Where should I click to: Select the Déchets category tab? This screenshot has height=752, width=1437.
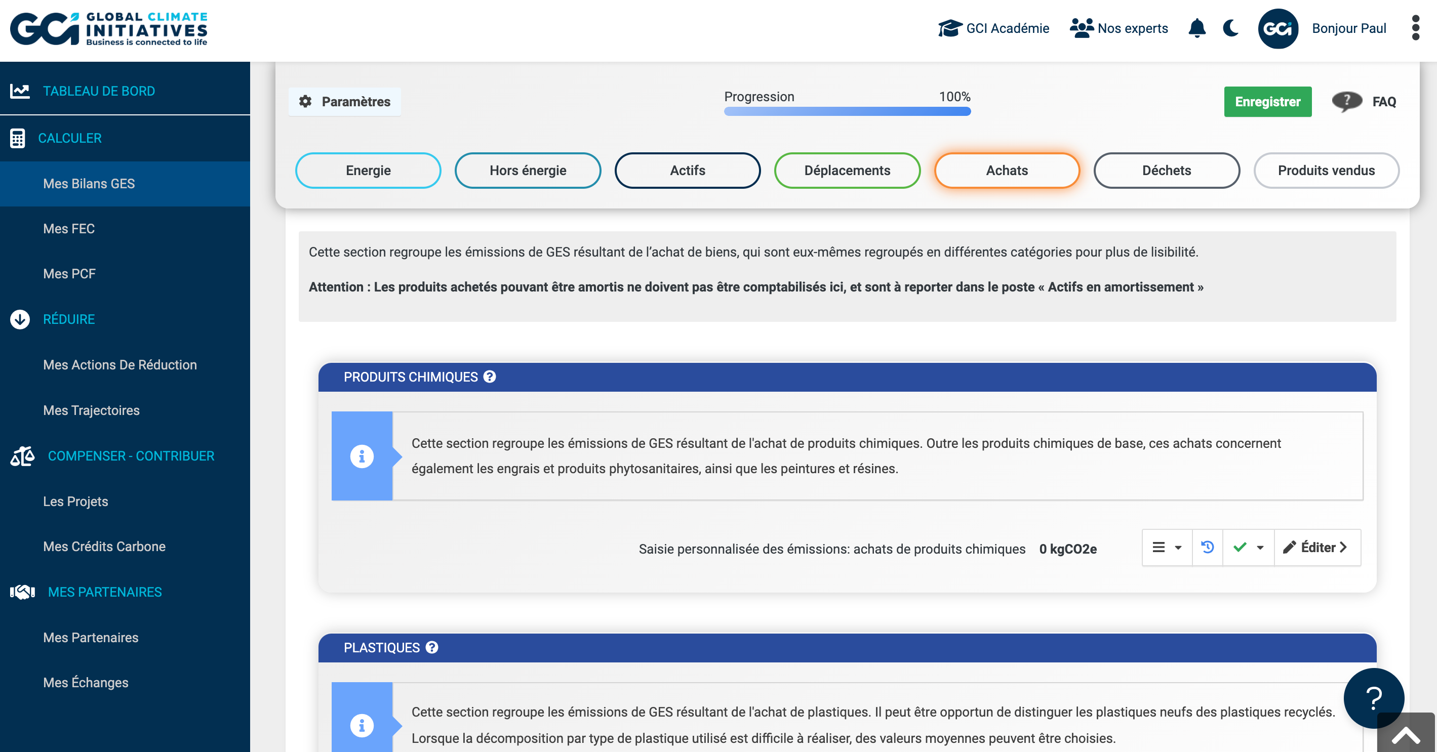point(1167,171)
